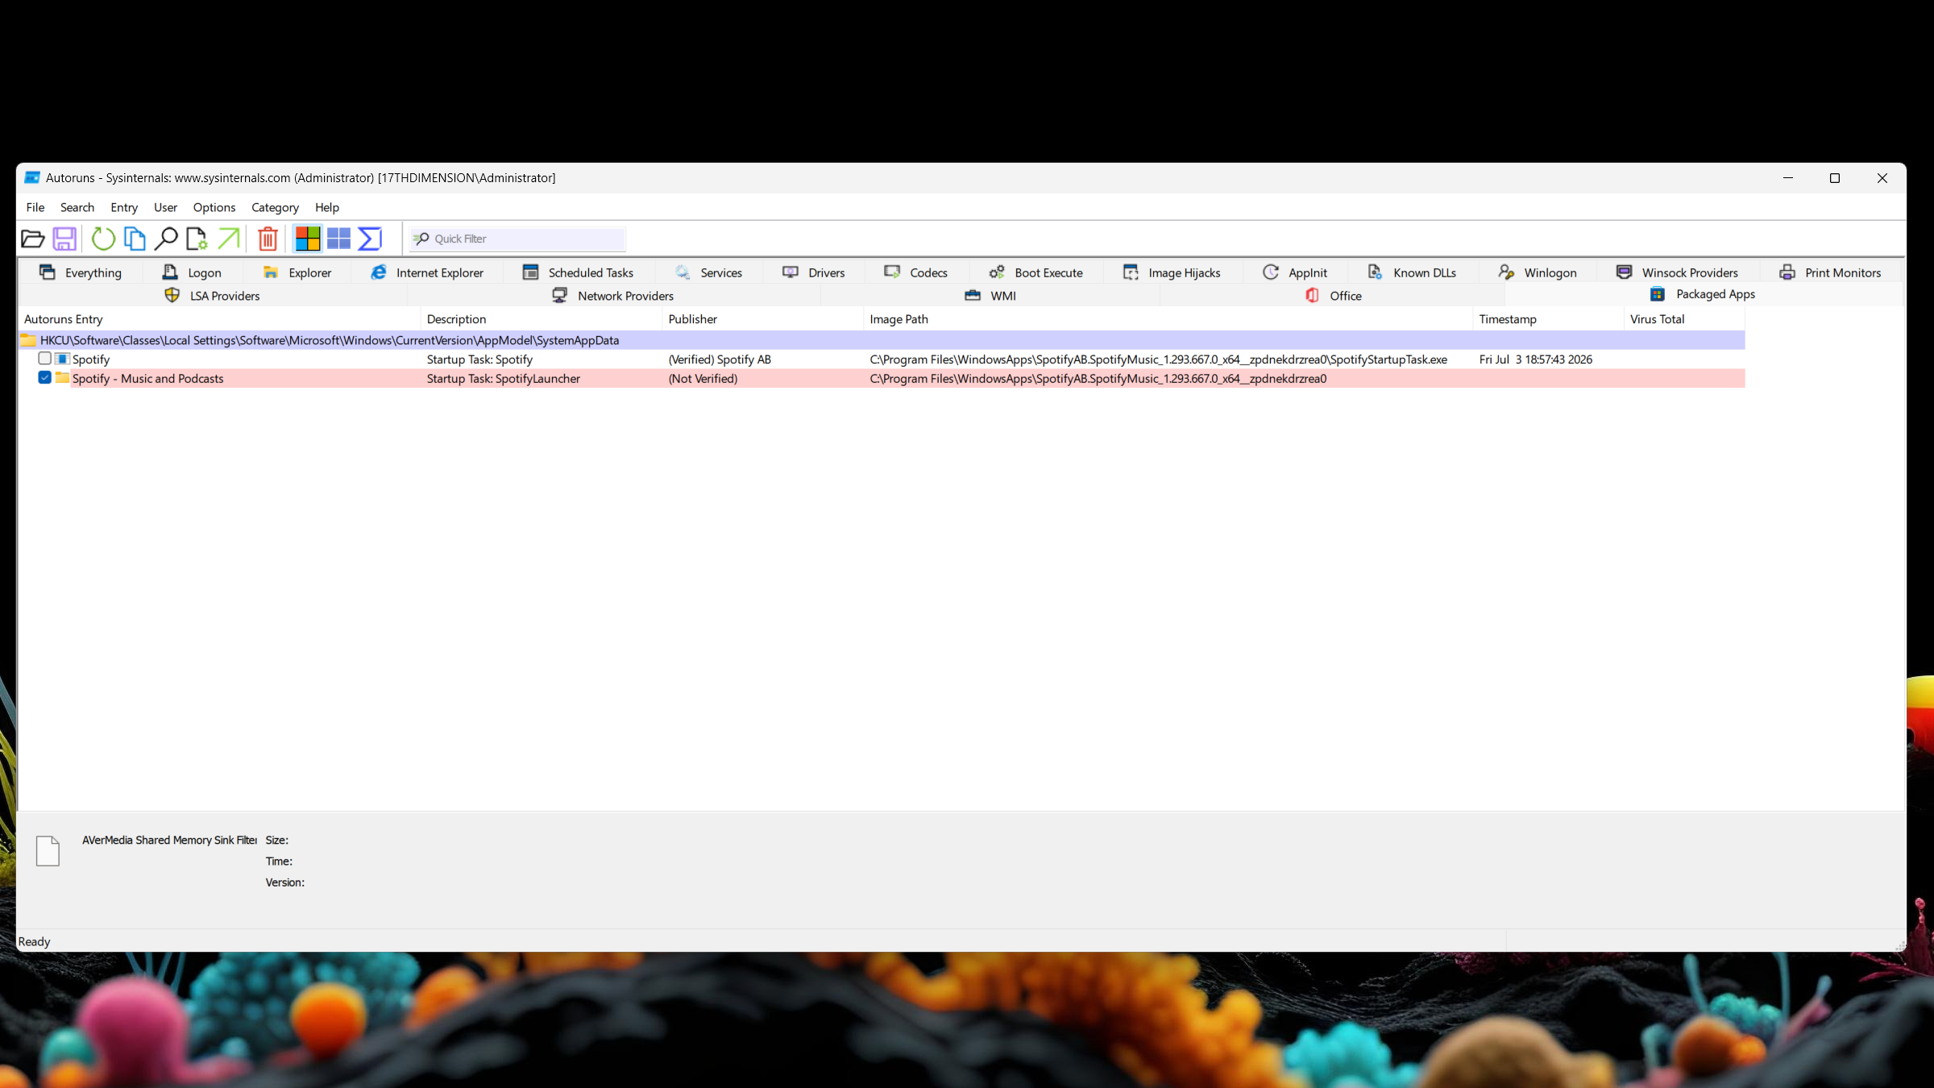Switch to the Services tab
The image size is (1934, 1088).
pyautogui.click(x=709, y=272)
